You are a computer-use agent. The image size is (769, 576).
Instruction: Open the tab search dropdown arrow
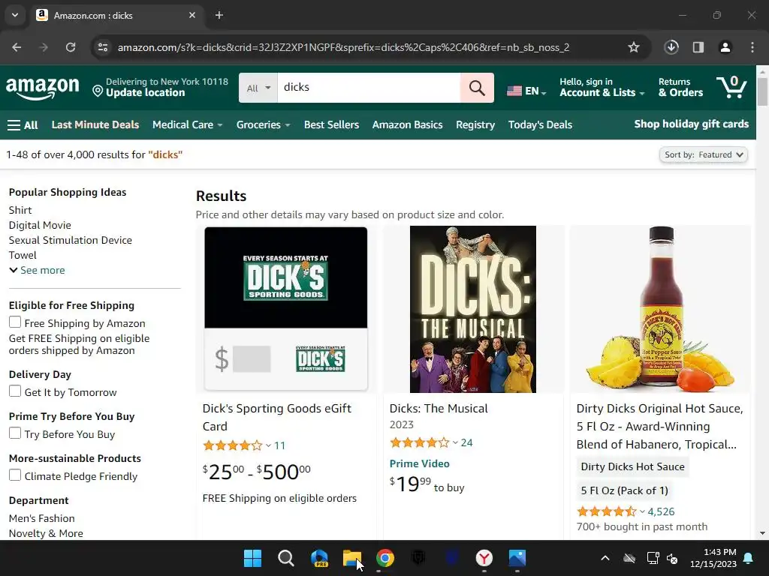pos(15,15)
